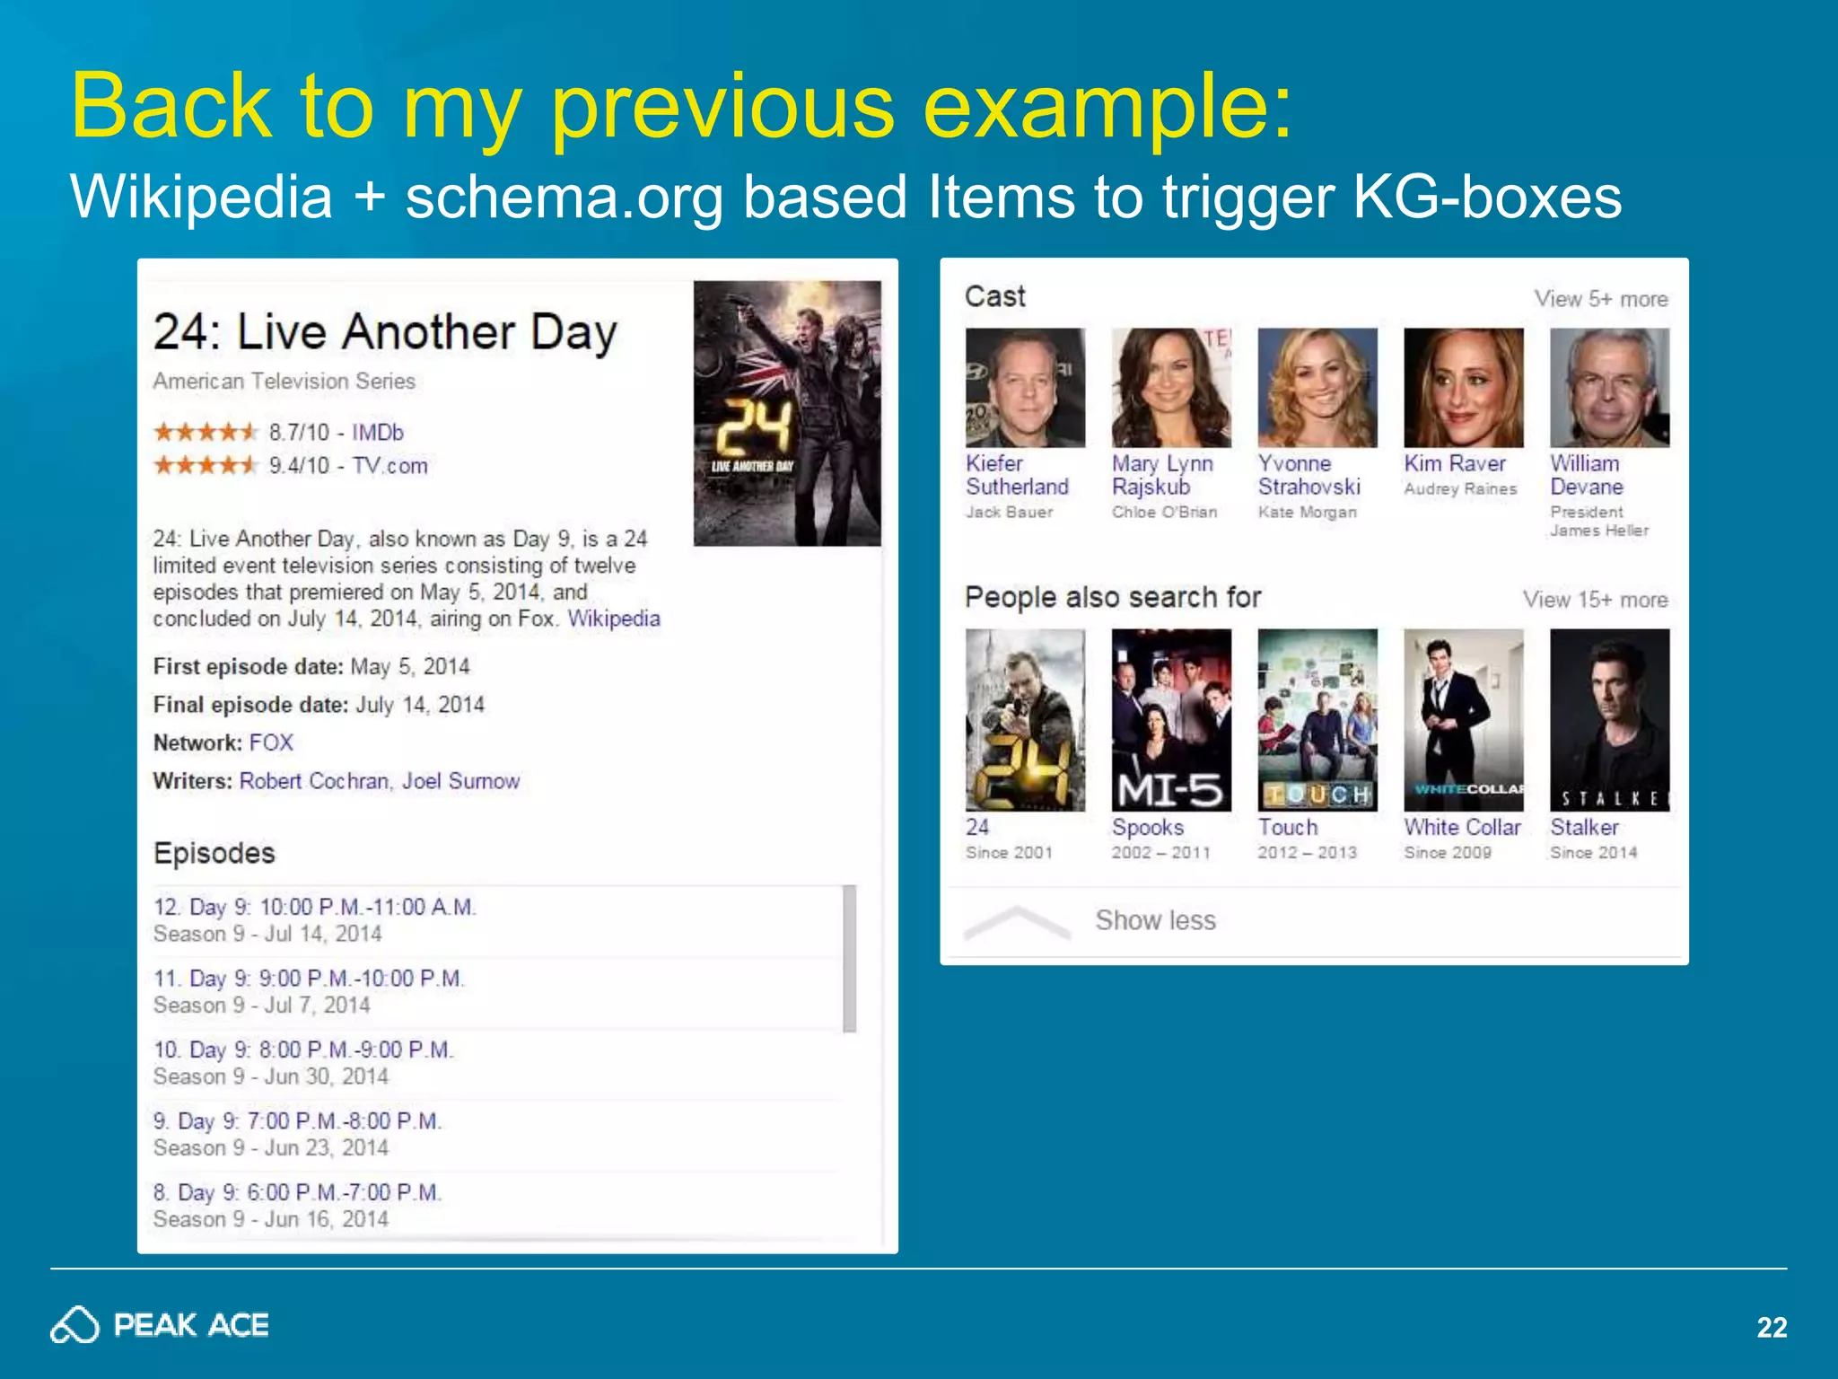Click Mary Lynn Rajskub's photo
The height and width of the screenshot is (1379, 1838).
(1171, 388)
